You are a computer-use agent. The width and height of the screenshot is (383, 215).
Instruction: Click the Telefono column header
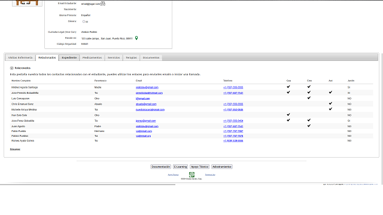tap(227, 81)
